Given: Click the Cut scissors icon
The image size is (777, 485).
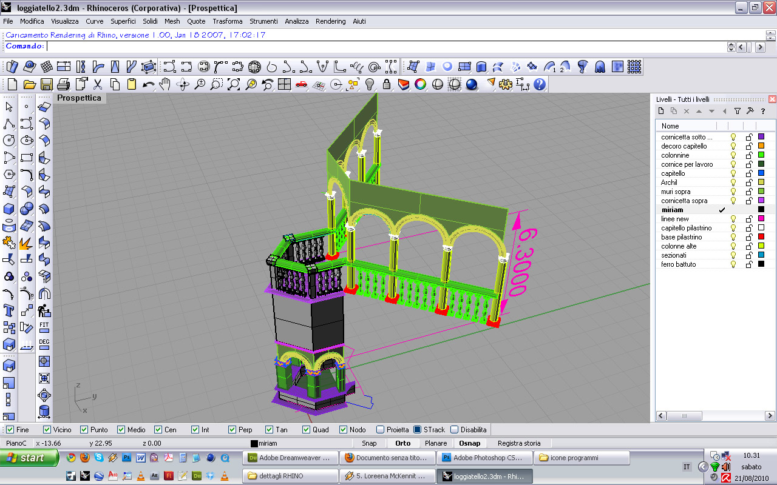Looking at the screenshot, I should pos(98,84).
